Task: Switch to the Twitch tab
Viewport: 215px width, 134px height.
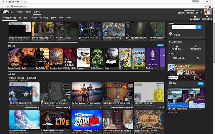Action: click(x=61, y=17)
